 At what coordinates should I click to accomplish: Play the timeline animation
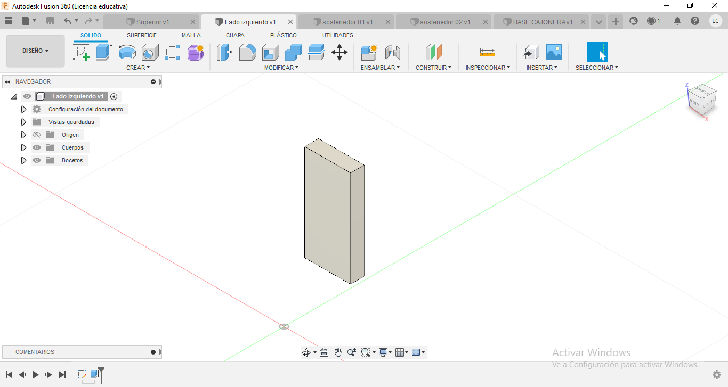tap(36, 375)
